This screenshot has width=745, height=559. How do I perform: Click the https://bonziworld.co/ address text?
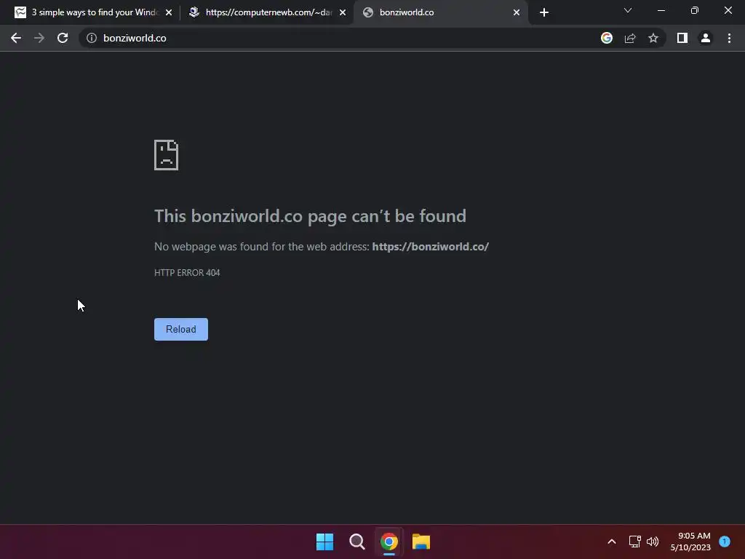click(x=431, y=247)
